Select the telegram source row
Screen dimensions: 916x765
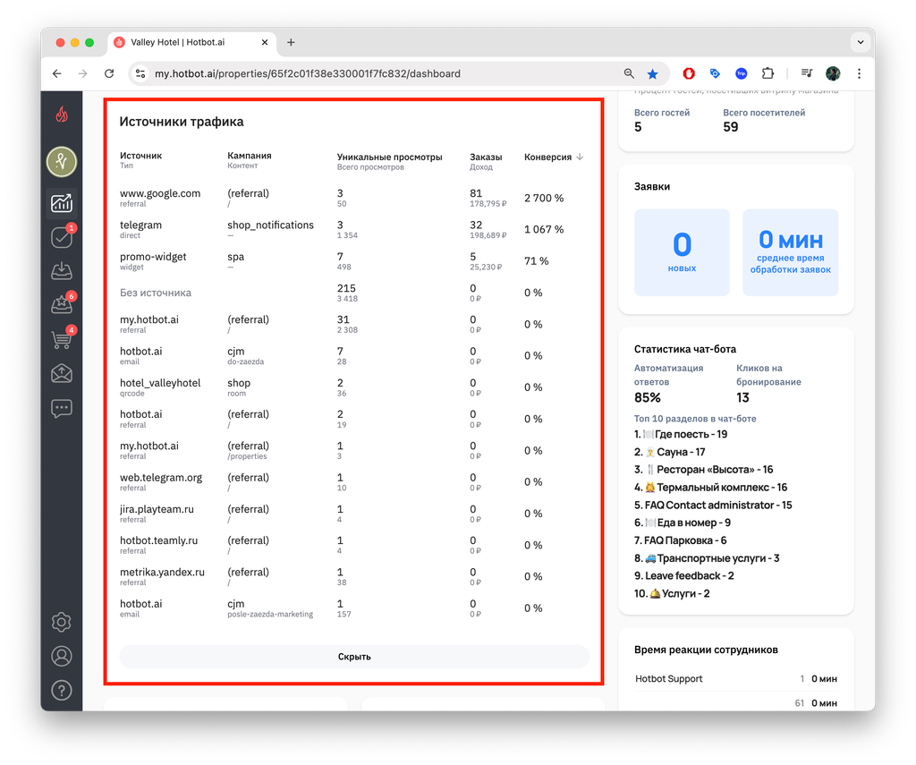354,230
